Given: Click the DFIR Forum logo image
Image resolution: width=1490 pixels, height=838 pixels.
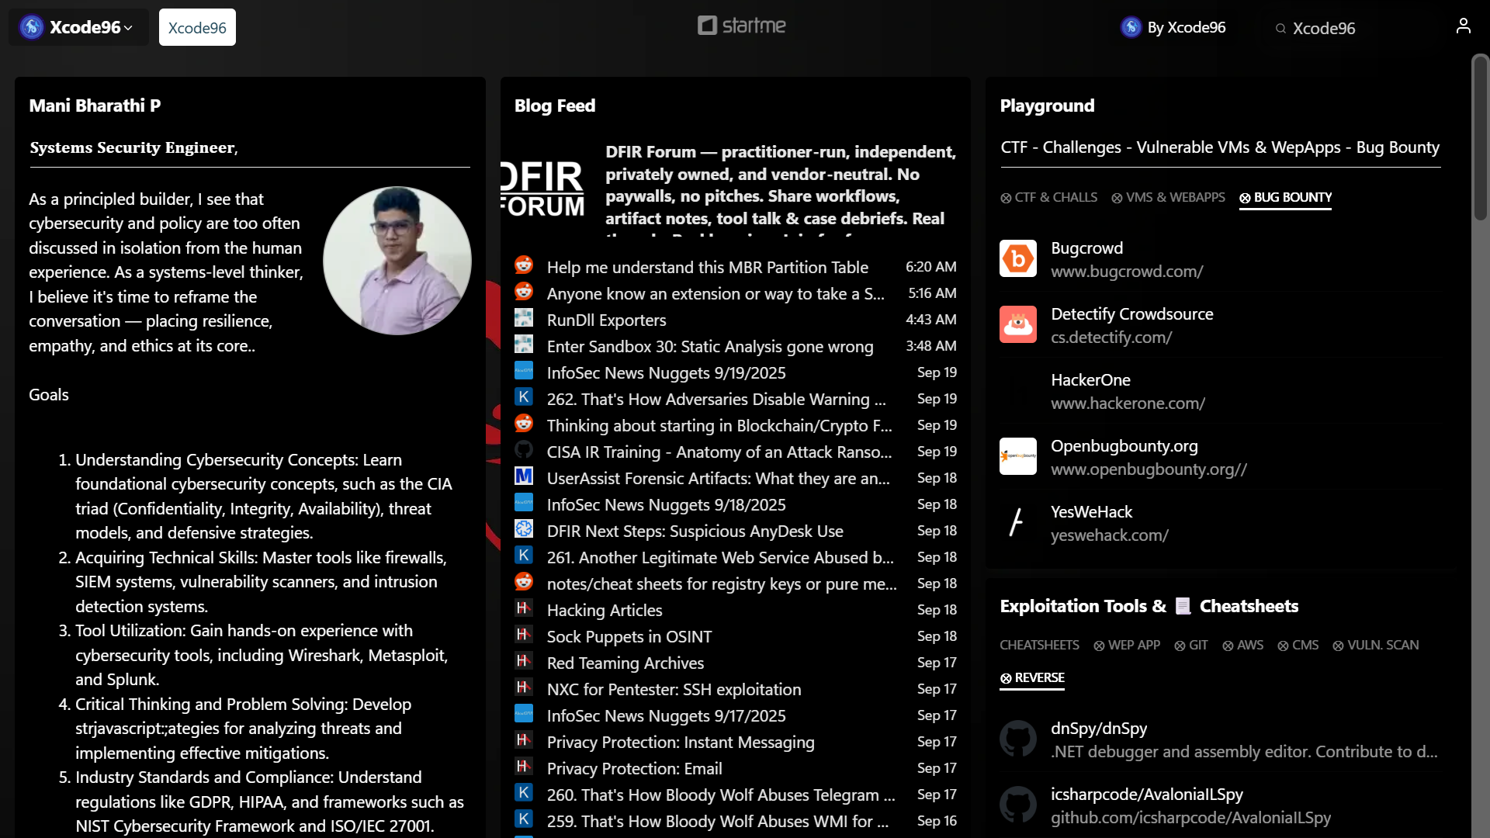Looking at the screenshot, I should (x=543, y=188).
